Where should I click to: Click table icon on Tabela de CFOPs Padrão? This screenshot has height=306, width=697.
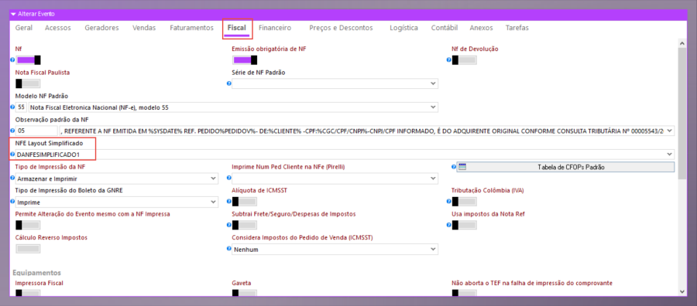point(462,167)
